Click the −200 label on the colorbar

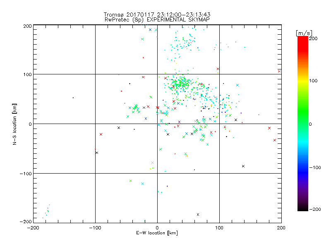pos(315,209)
